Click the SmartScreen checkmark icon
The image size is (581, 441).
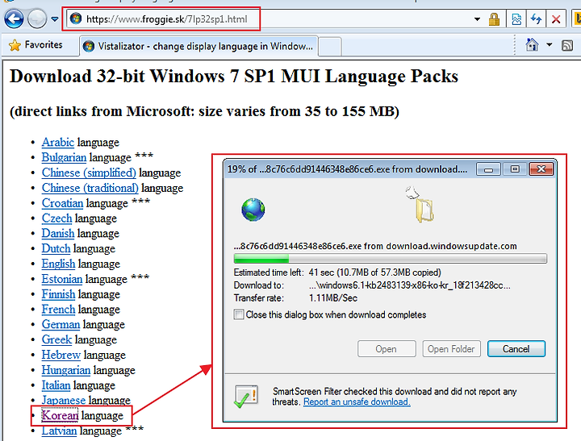pyautogui.click(x=245, y=397)
